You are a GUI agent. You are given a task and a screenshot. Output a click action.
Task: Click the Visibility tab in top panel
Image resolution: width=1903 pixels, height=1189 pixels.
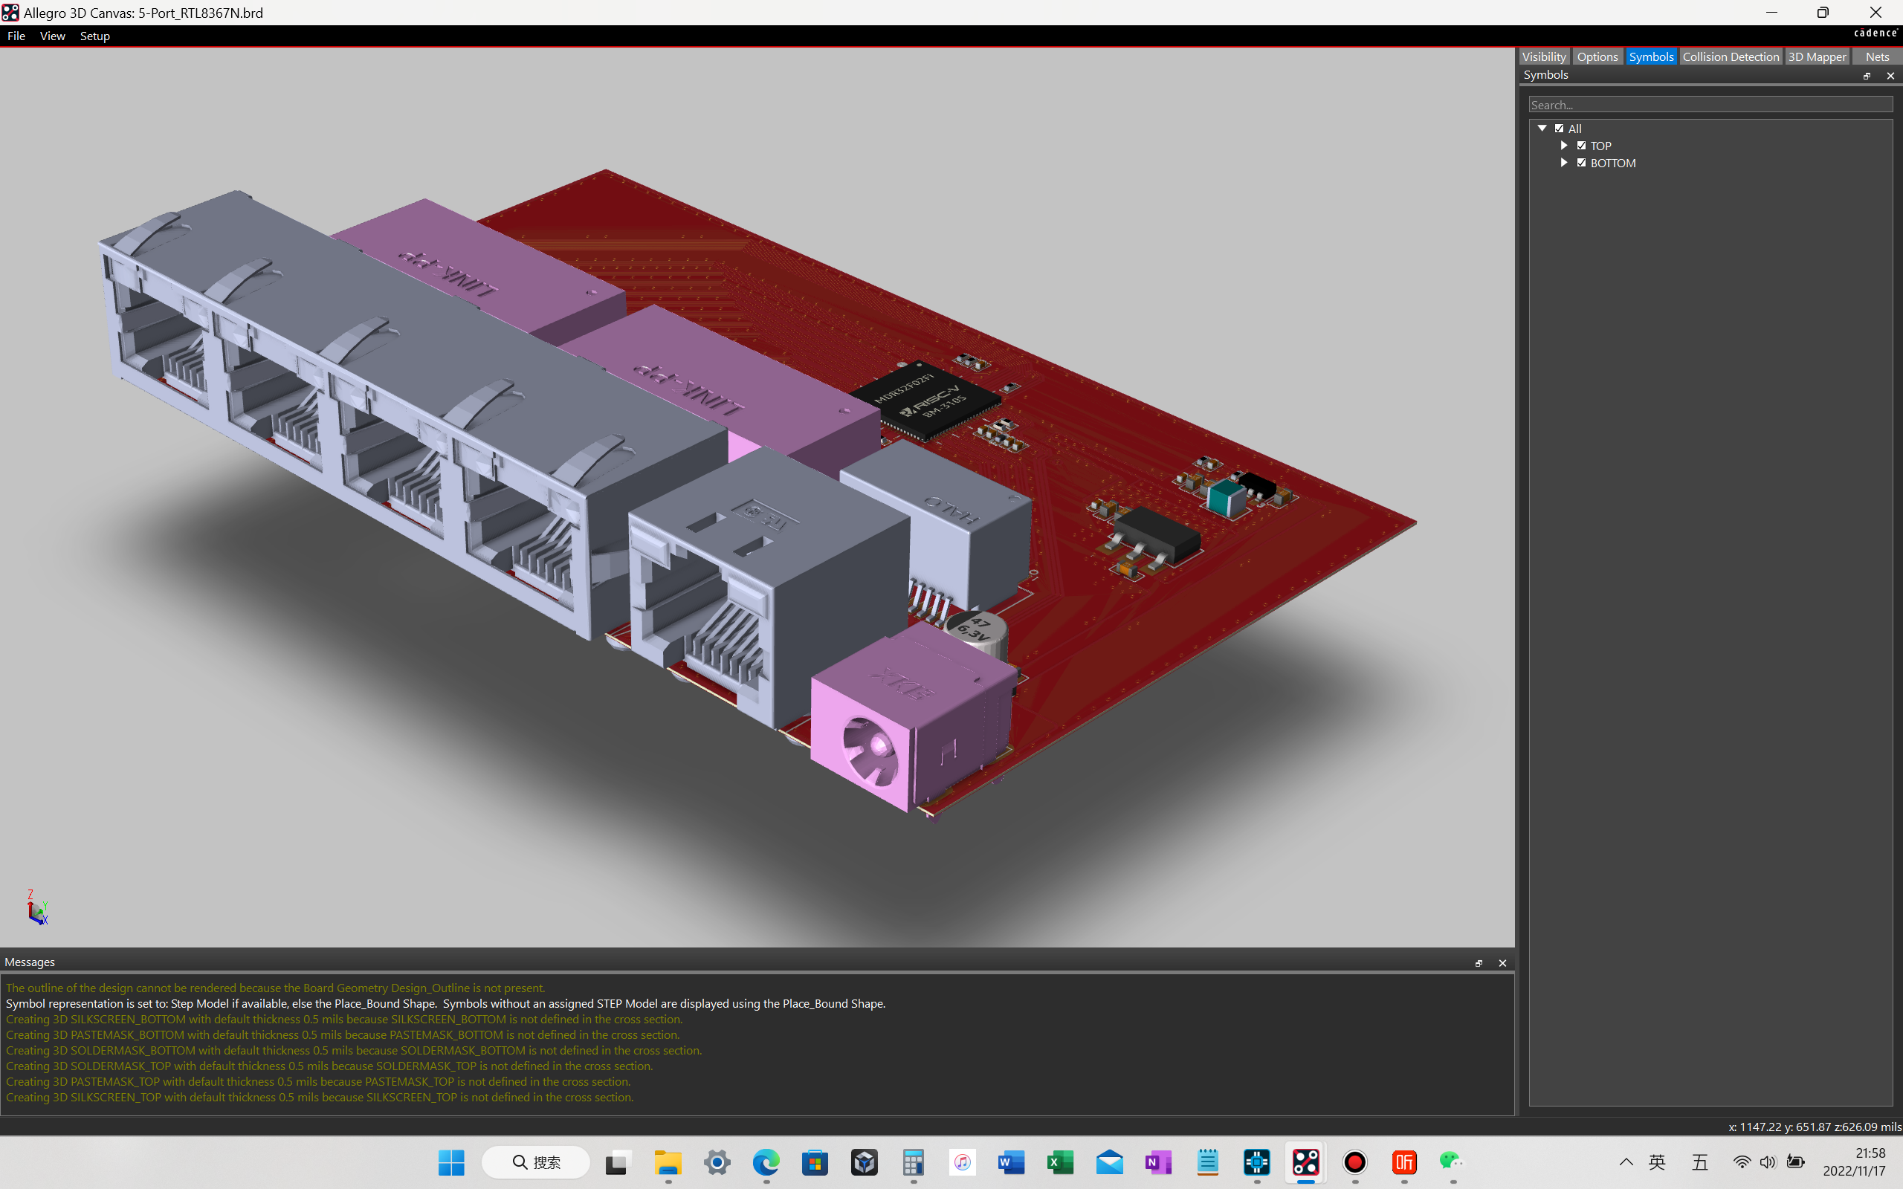[x=1544, y=56]
